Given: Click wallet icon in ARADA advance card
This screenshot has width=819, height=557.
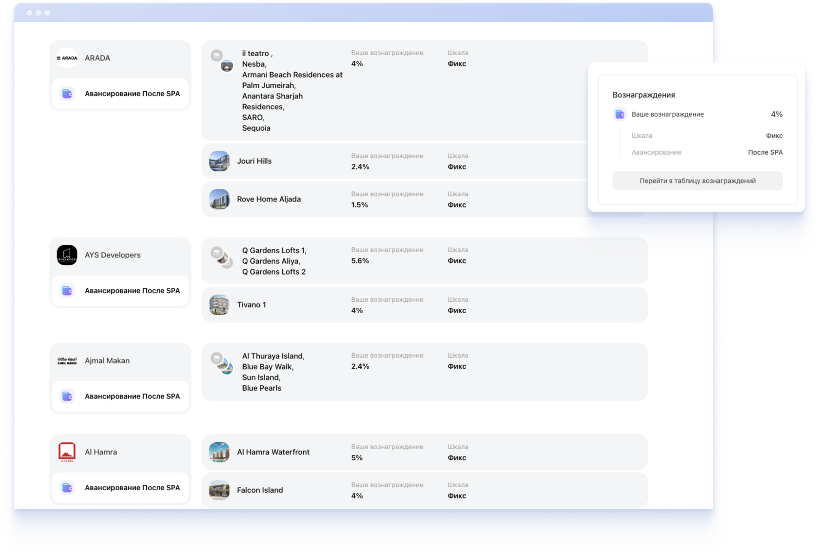Looking at the screenshot, I should pos(67,94).
